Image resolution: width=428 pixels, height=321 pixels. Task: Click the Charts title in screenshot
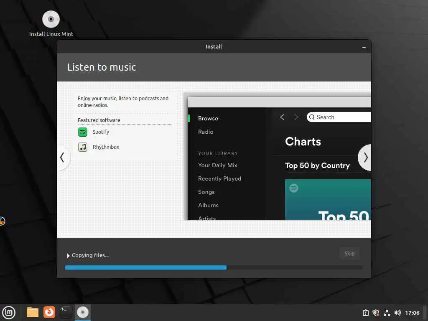tap(303, 141)
